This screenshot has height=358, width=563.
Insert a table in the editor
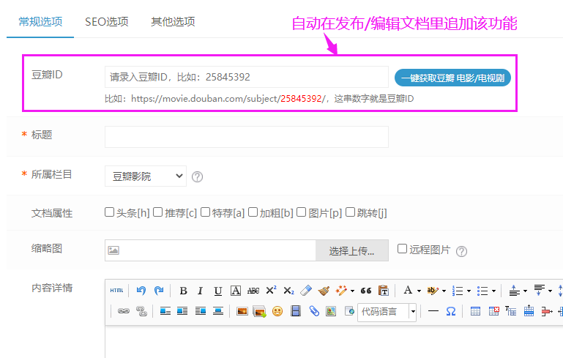tap(475, 311)
